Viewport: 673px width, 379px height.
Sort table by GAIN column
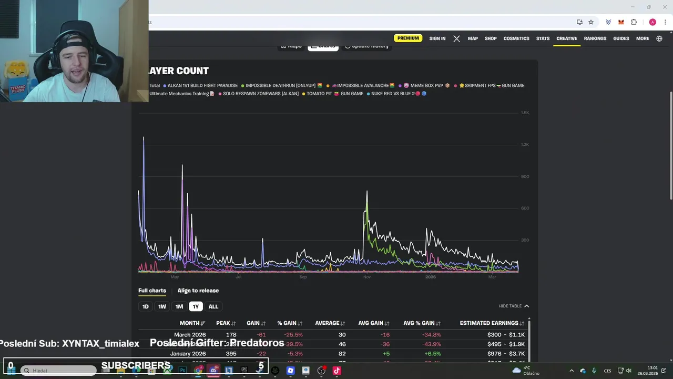[x=256, y=323]
